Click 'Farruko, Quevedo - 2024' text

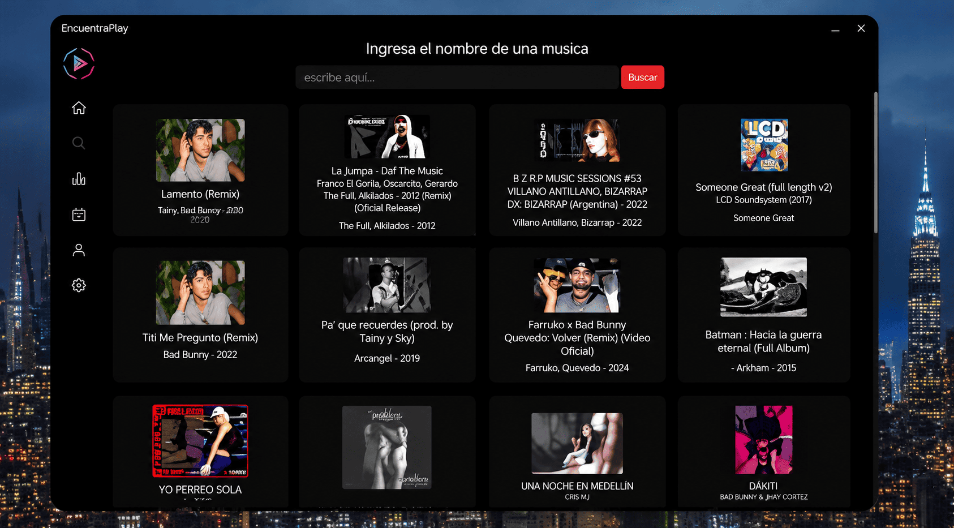point(577,368)
